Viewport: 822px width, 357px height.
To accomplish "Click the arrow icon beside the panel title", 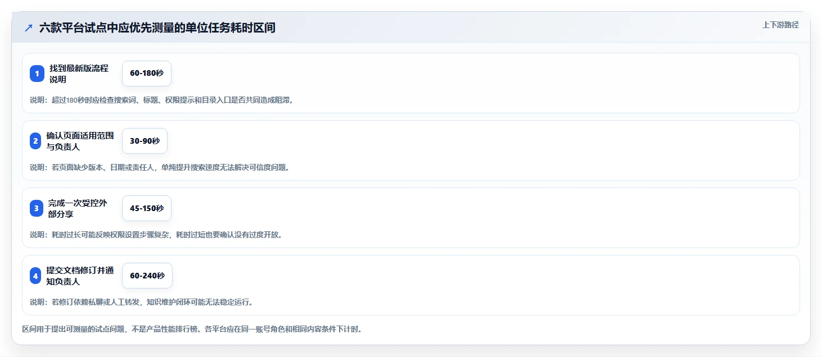I will [29, 28].
